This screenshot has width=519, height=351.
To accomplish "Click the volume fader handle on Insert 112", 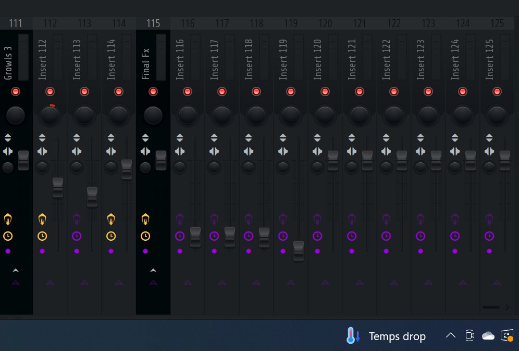I will pyautogui.click(x=58, y=188).
